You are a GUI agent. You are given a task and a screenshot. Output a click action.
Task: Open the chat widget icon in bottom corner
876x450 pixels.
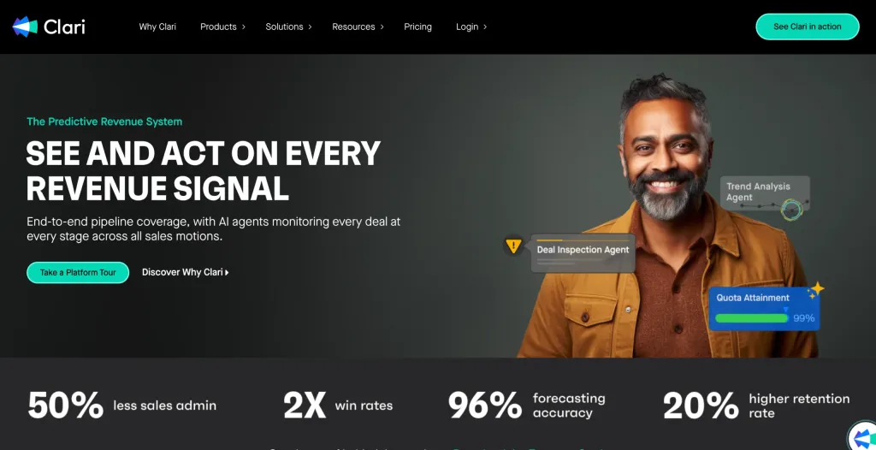[863, 437]
